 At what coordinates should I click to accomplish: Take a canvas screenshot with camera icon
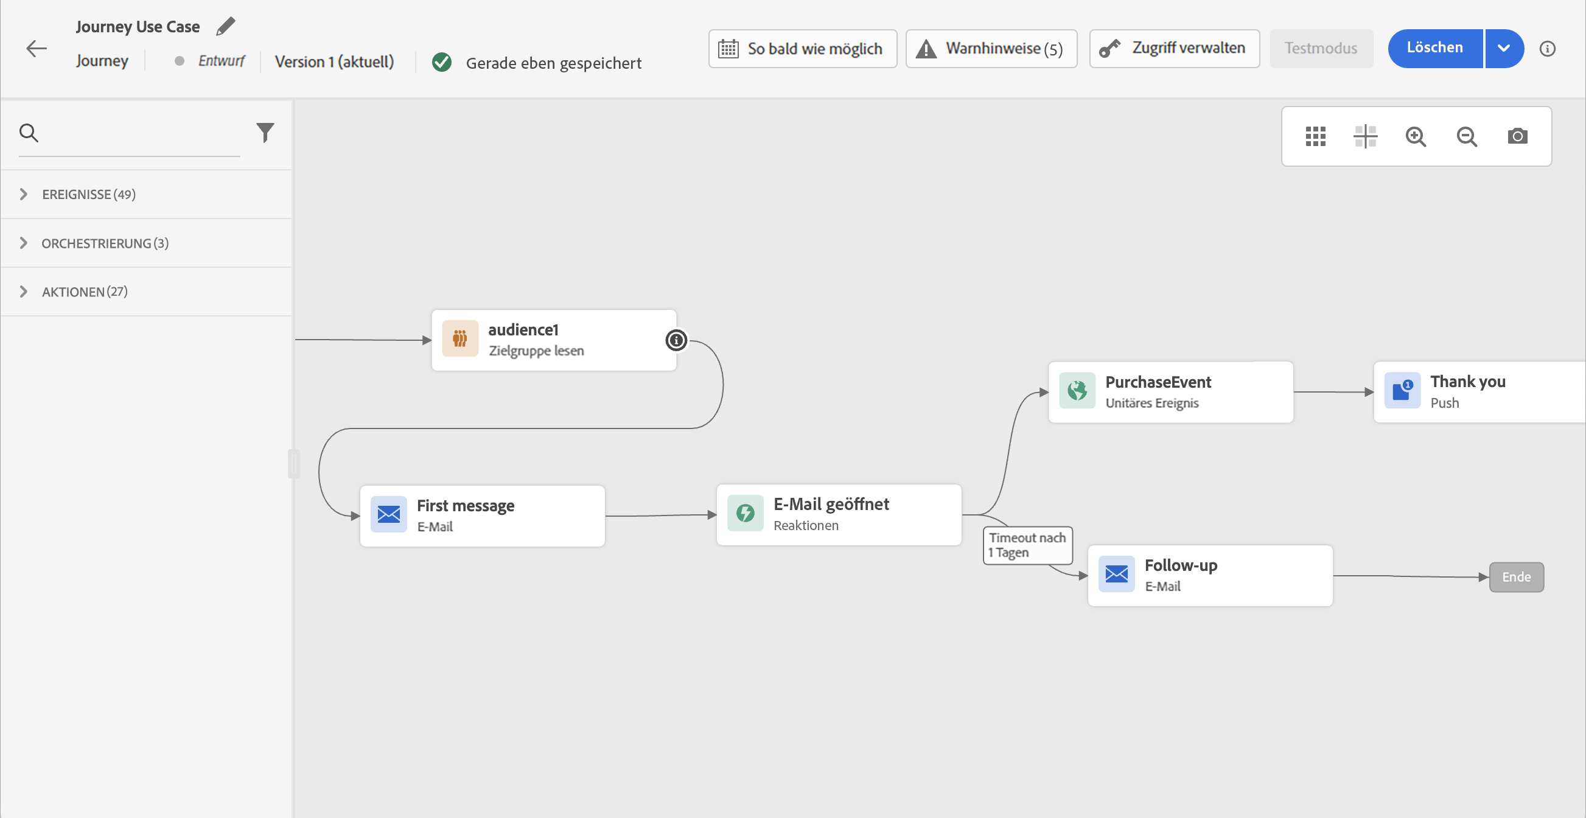click(1517, 136)
